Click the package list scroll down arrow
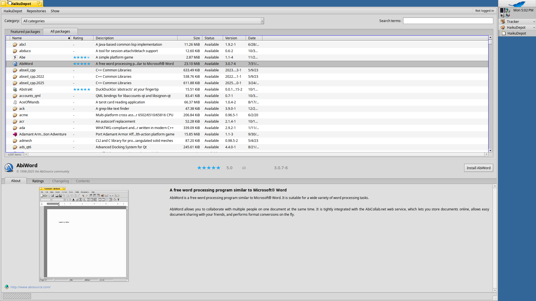Screen dimensions: 536x301 click(x=490, y=151)
